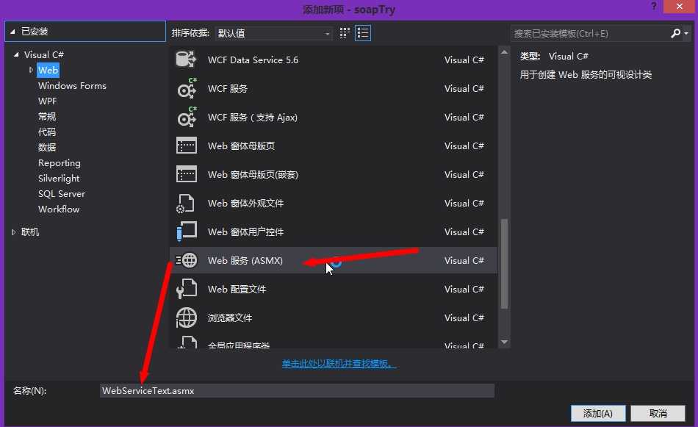Click the search magnifier icon
The image size is (698, 427).
click(675, 33)
